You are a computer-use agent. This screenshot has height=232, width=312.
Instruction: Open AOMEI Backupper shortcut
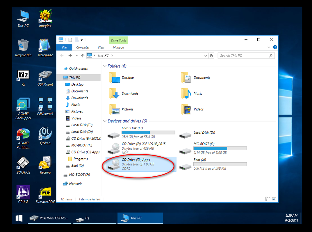click(x=23, y=109)
